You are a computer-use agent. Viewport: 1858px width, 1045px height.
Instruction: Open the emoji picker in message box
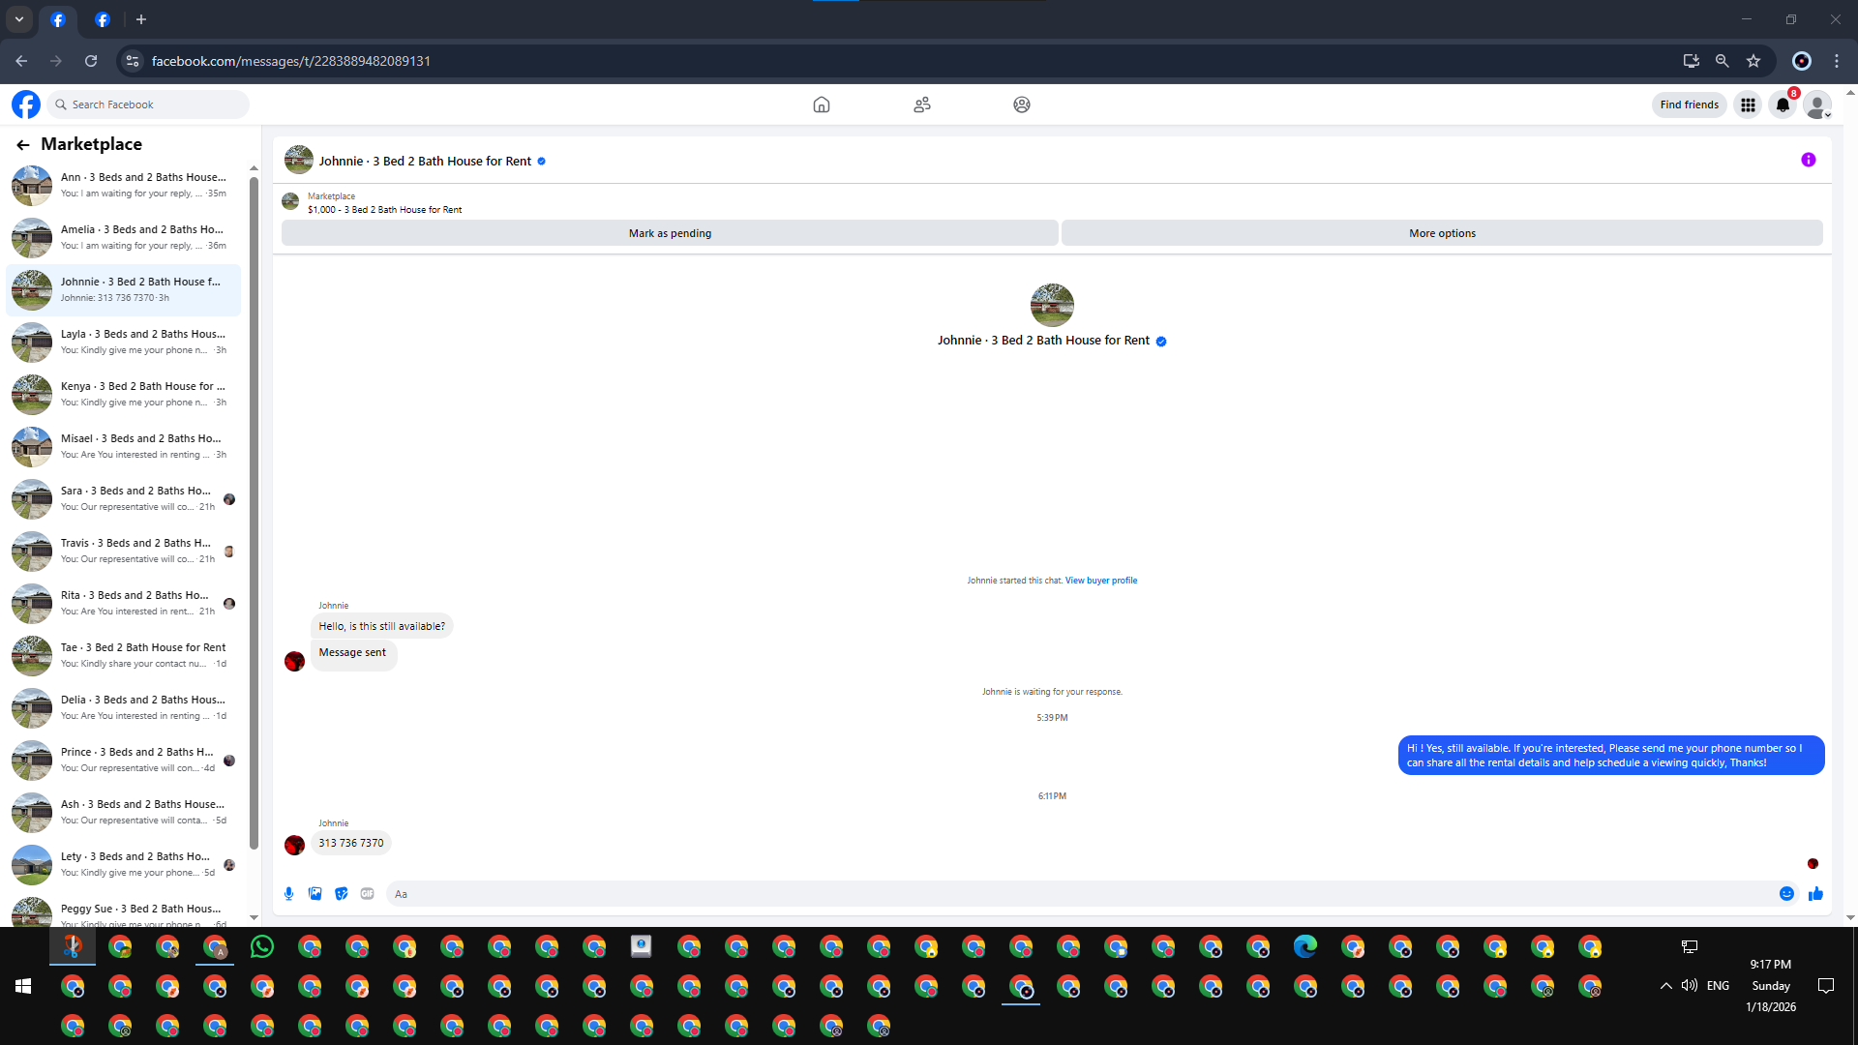[1786, 894]
